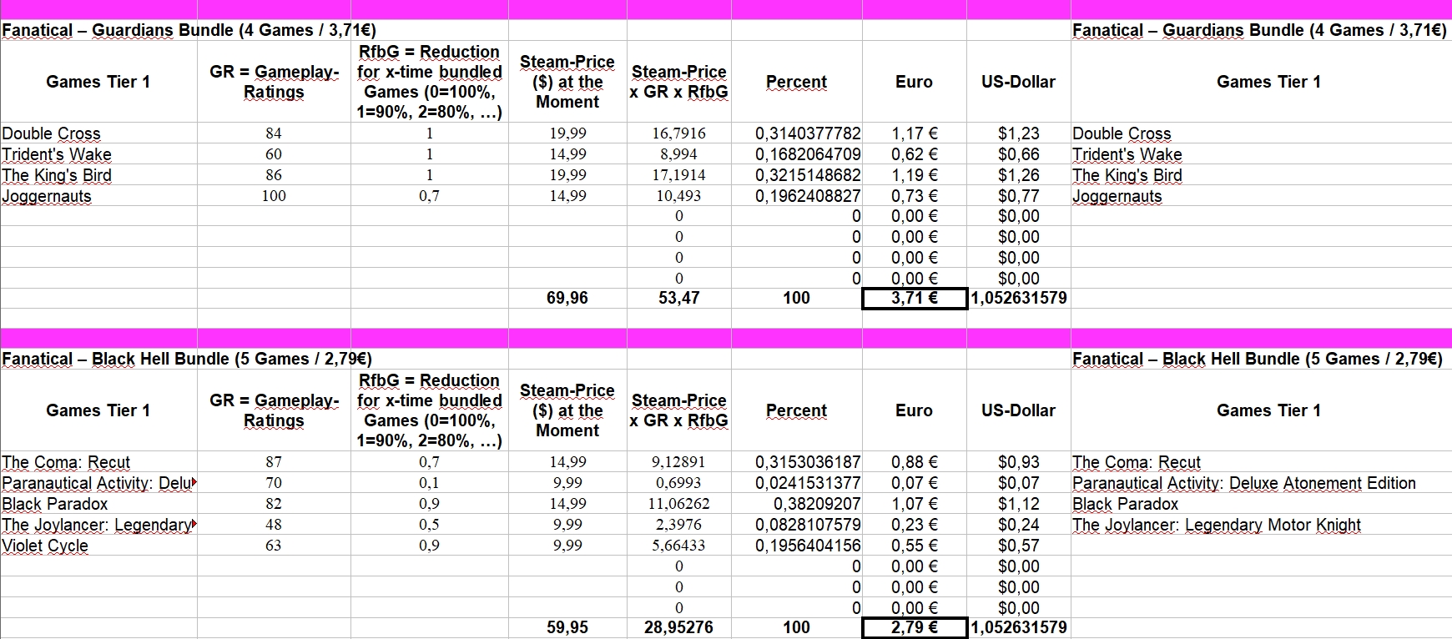Click Joggernauts' RfbG value 0,7
This screenshot has width=1452, height=639.
pos(429,196)
